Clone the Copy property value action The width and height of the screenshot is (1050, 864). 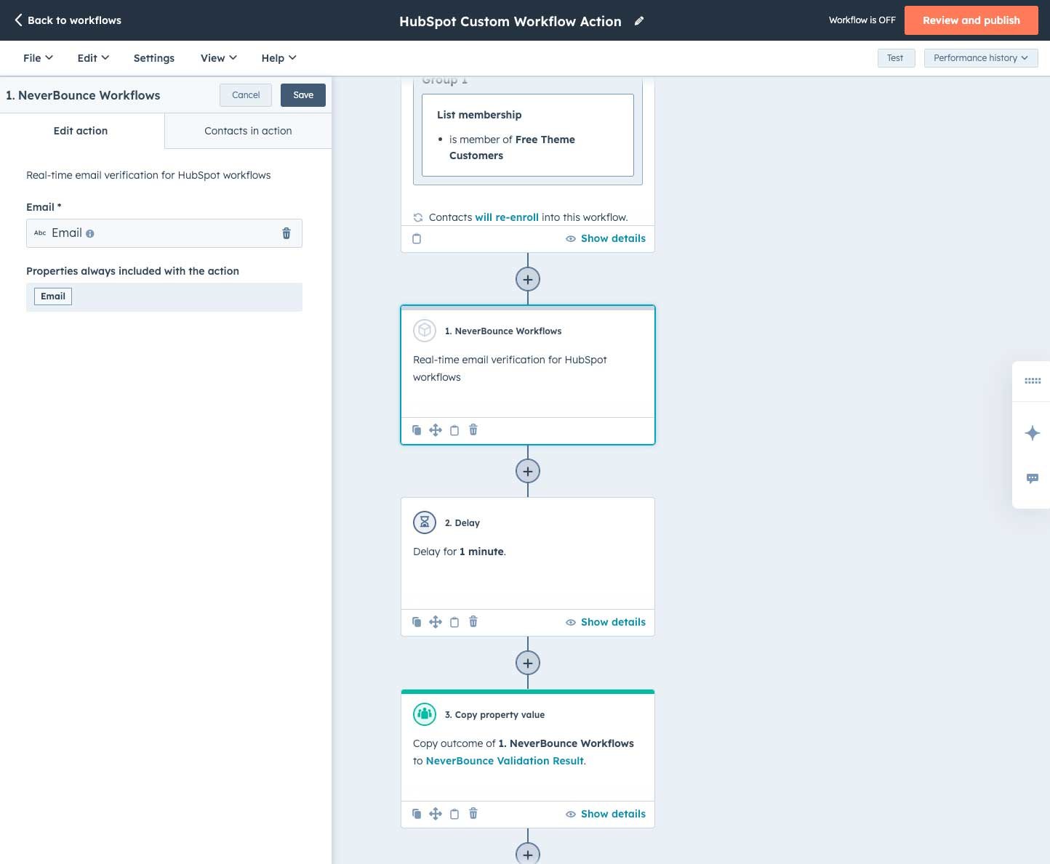[417, 814]
